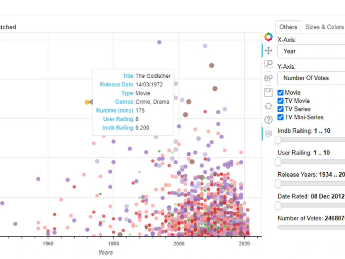The height and width of the screenshot is (259, 345).
Task: Toggle the TV Mini-Series filter
Action: pos(280,117)
